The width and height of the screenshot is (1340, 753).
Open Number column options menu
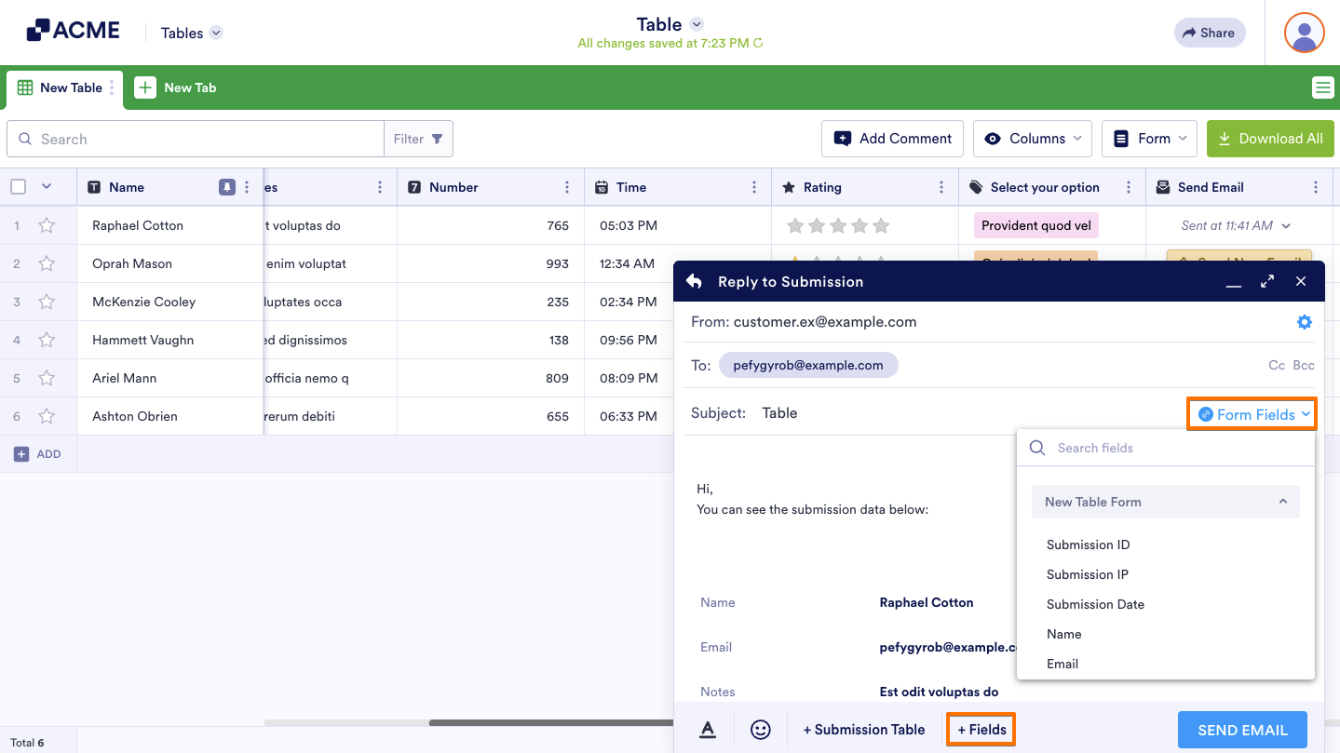tap(567, 187)
